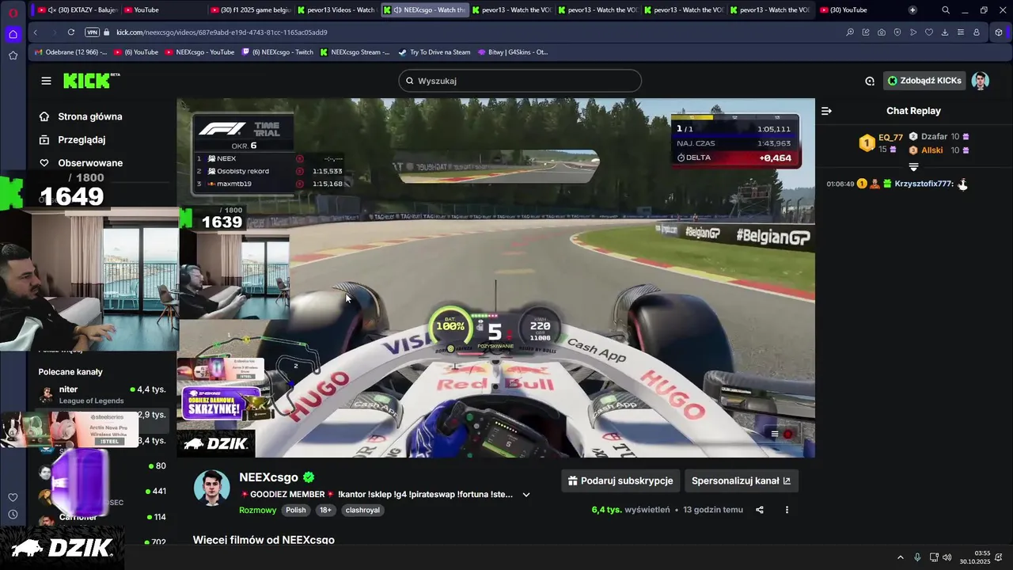This screenshot has height=570, width=1013.
Task: Click the Opera sidebar star bookmarks icon
Action: click(13, 55)
